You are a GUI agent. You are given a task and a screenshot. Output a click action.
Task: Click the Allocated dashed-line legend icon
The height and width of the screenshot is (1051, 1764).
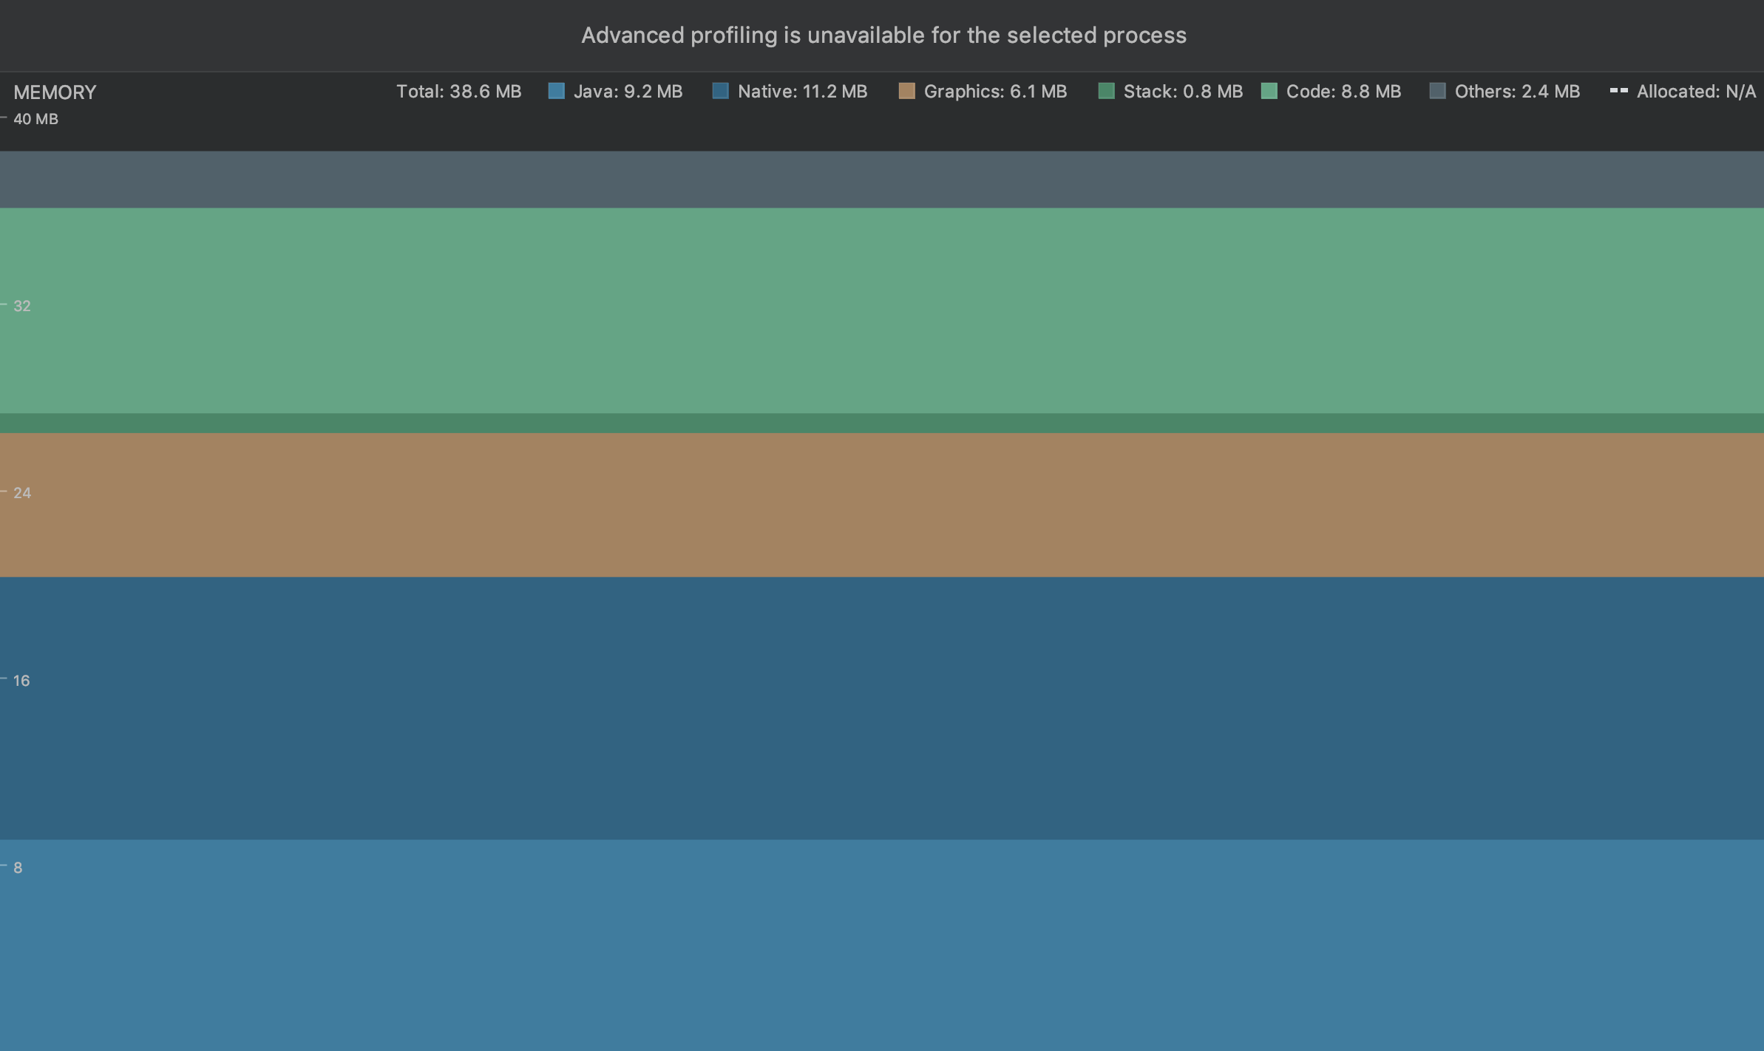(1618, 91)
